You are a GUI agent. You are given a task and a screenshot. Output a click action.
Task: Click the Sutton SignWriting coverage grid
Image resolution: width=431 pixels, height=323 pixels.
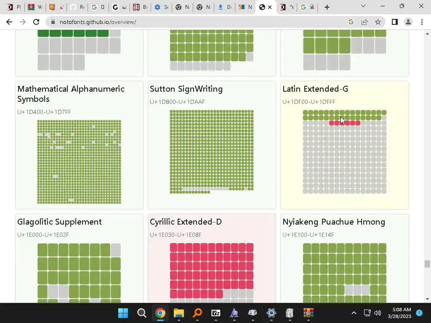pyautogui.click(x=212, y=152)
